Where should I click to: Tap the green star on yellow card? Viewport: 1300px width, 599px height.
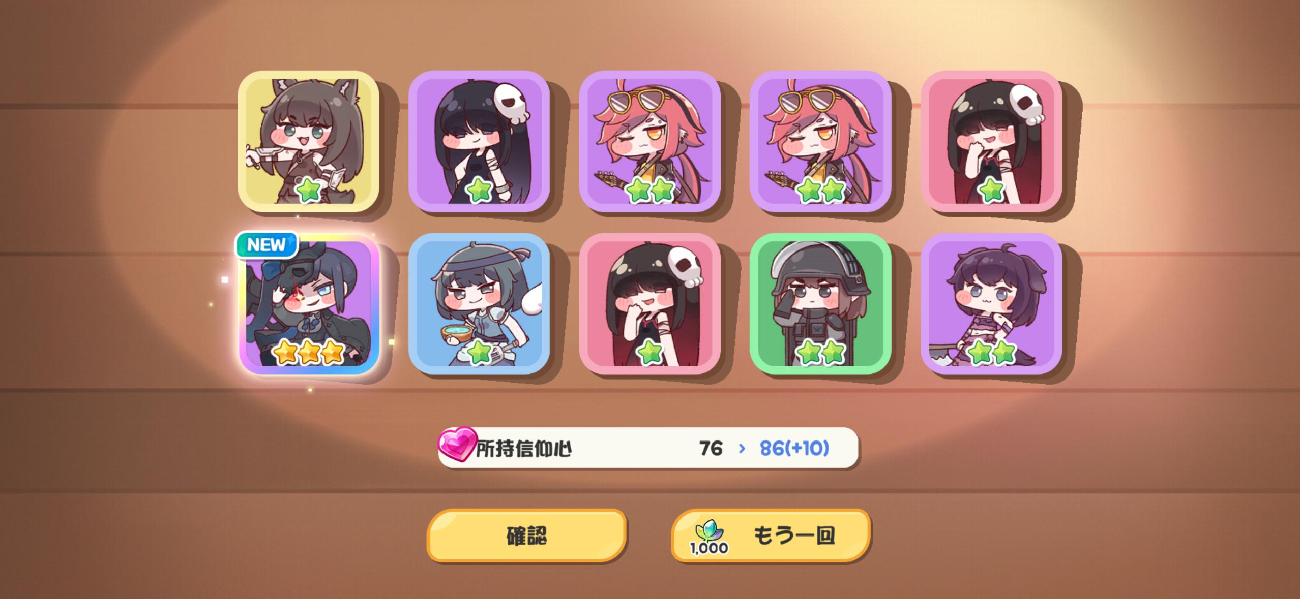[308, 191]
